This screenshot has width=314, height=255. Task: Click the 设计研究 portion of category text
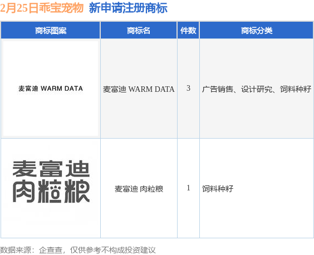(x=257, y=89)
